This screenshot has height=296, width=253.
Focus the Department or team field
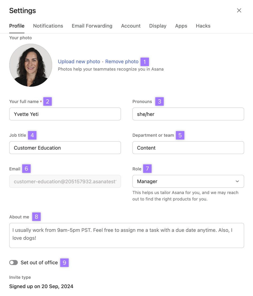click(188, 148)
